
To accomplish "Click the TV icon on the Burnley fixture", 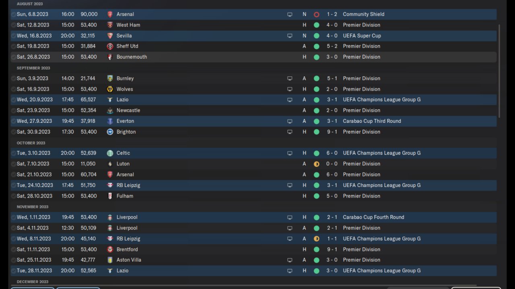I will [290, 78].
